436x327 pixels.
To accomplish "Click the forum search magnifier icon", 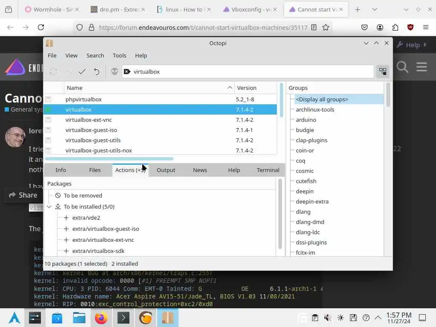I will (x=402, y=67).
